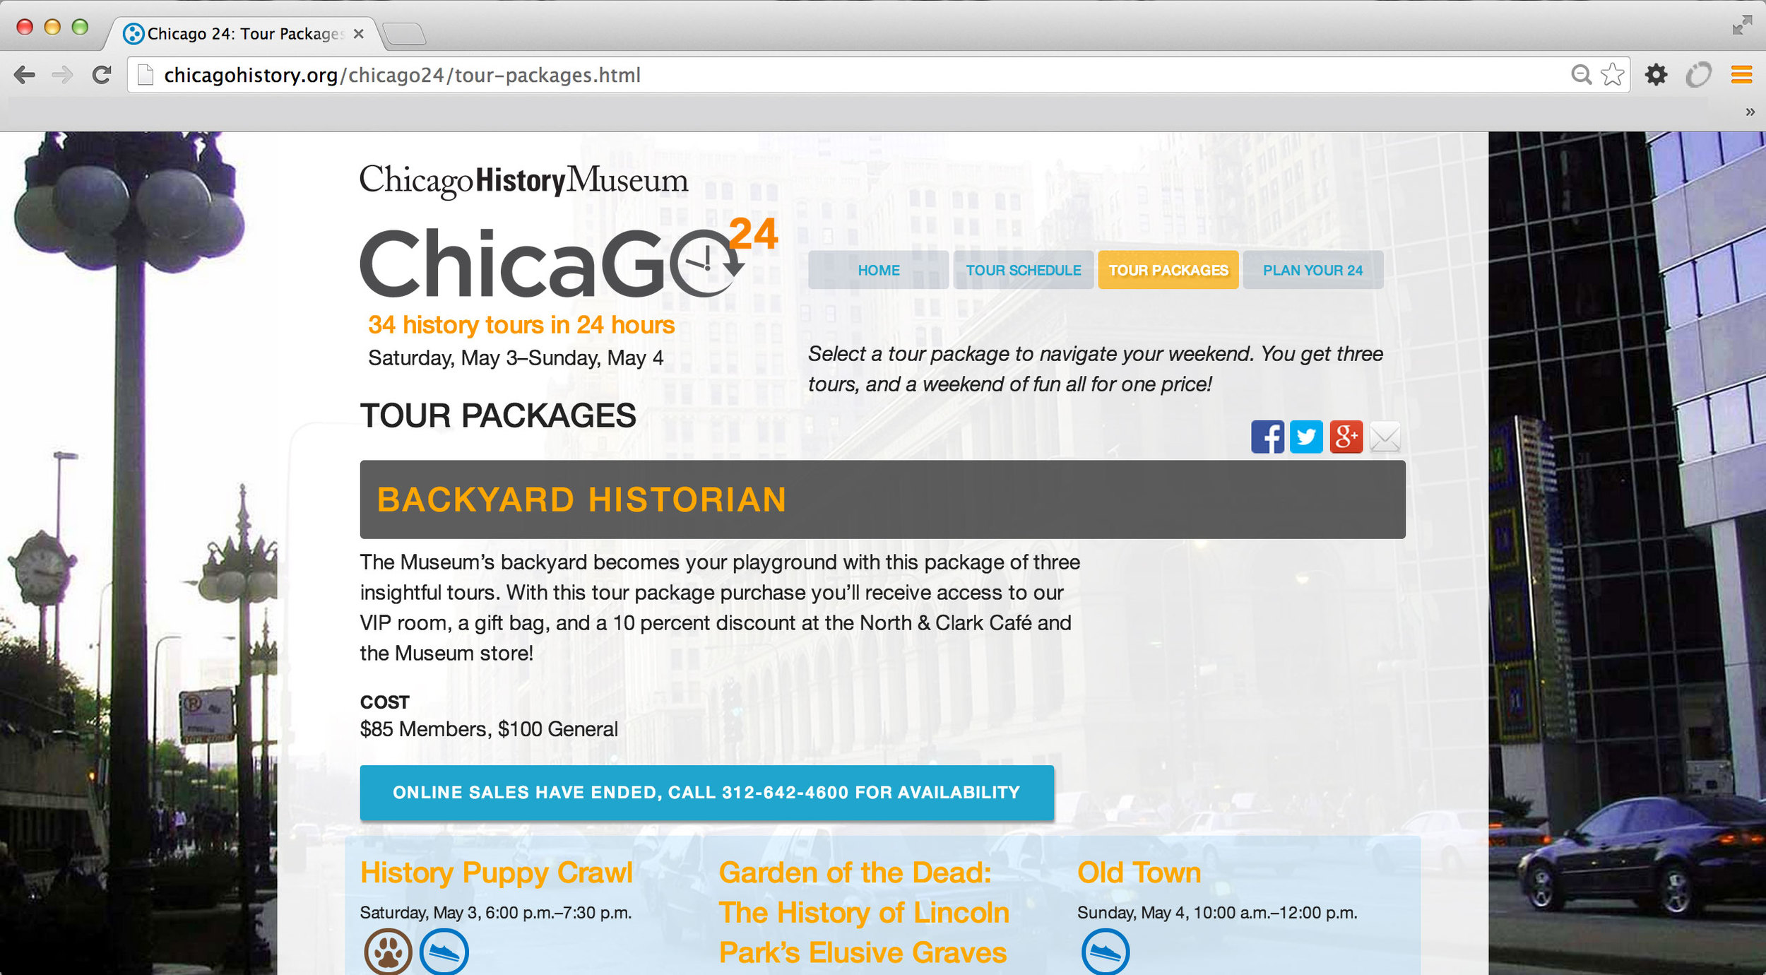
Task: Share the page on Google Plus
Action: pos(1346,437)
